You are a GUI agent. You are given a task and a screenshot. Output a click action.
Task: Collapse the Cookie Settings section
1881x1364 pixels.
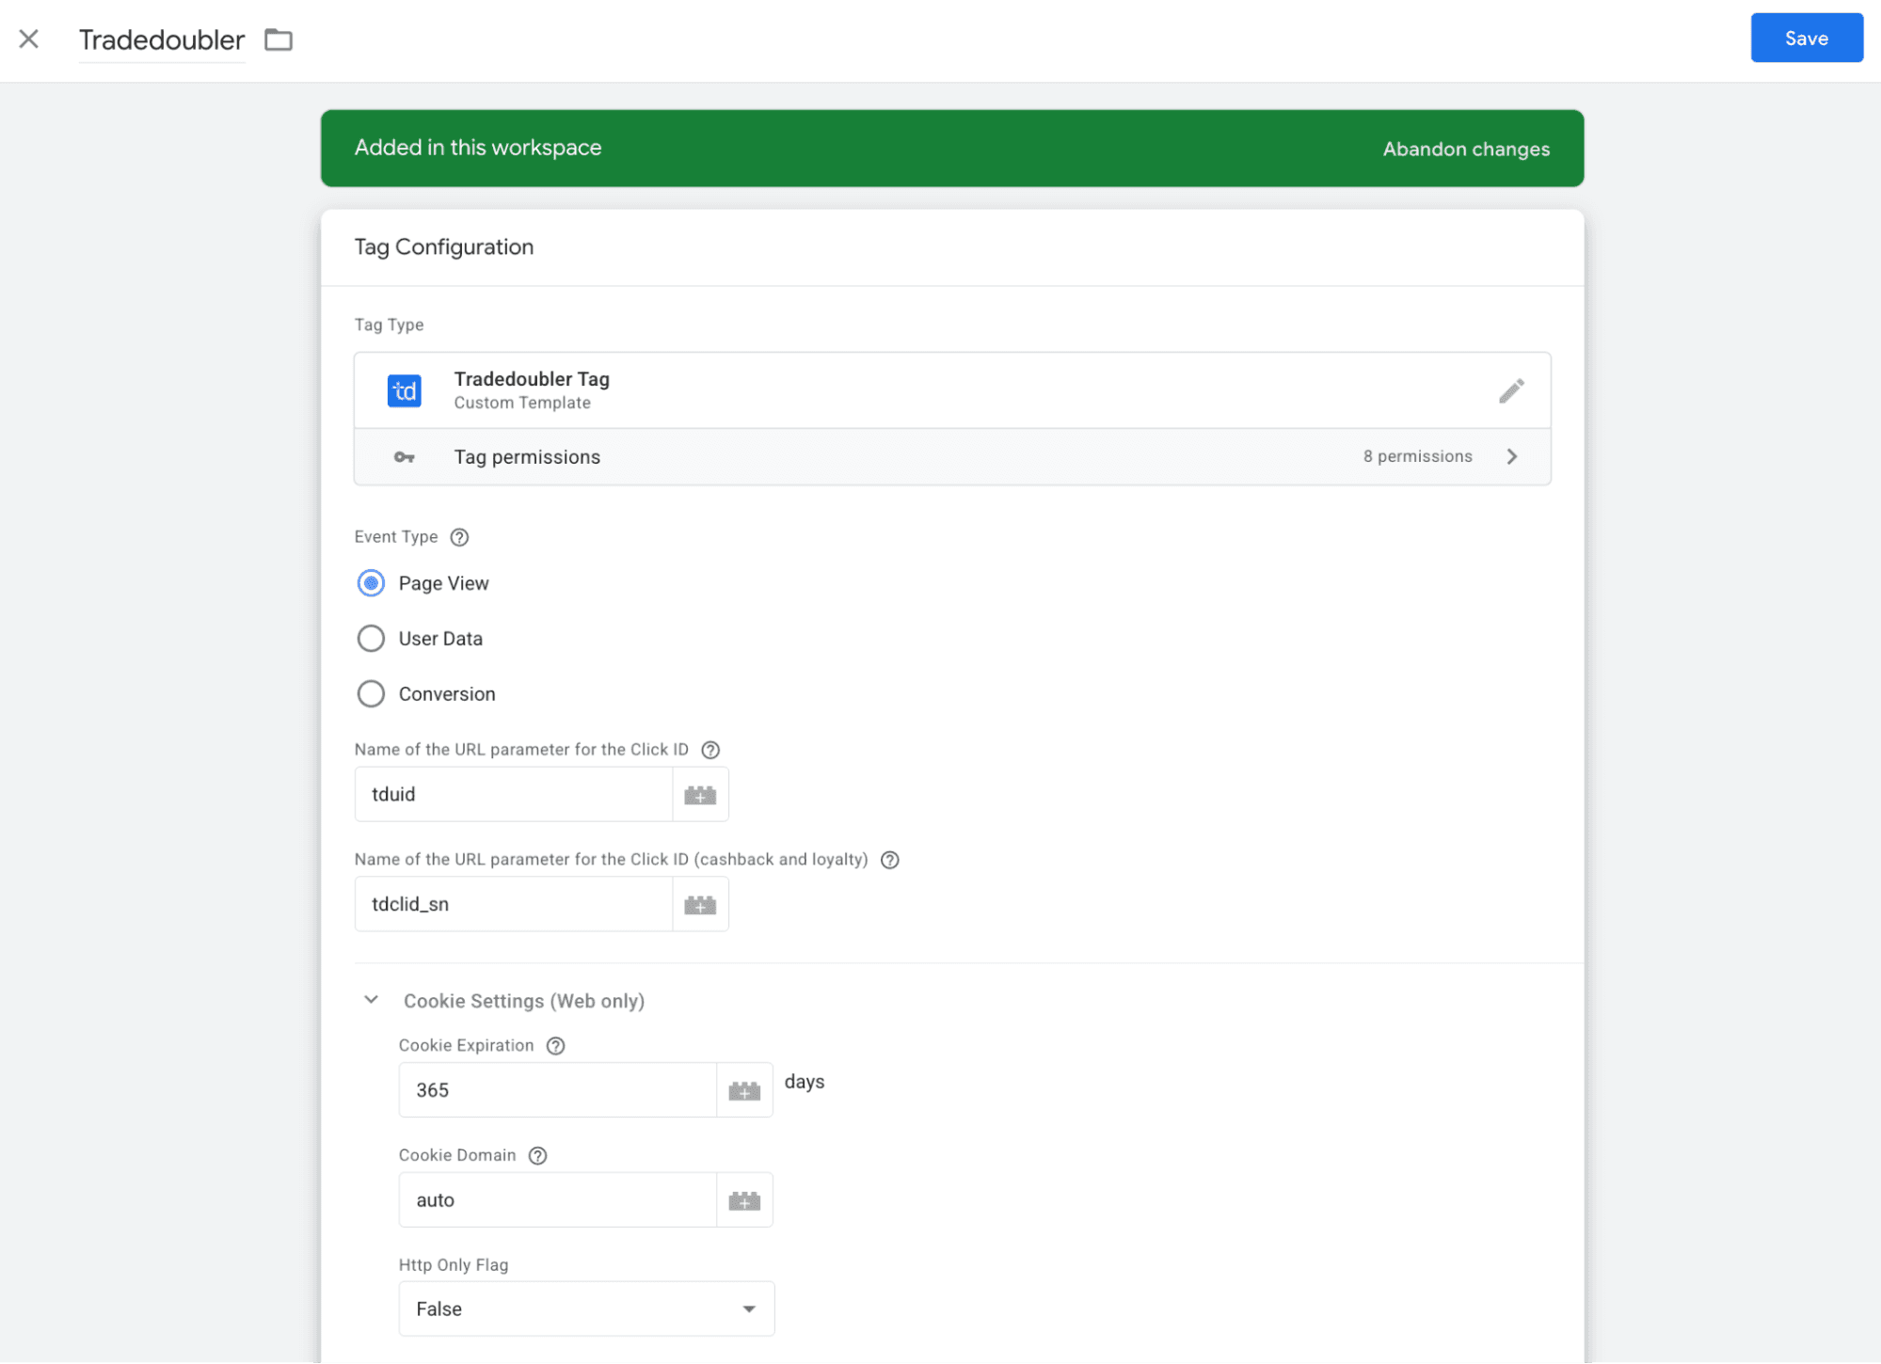pos(372,1000)
